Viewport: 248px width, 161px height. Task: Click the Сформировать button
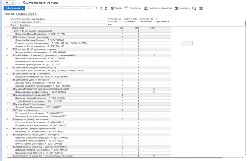(14, 8)
